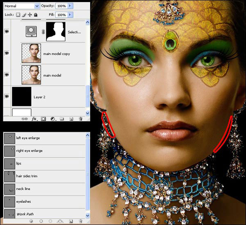Delete layer using Layers panel trash icon
246x225 pixels.
80,119
